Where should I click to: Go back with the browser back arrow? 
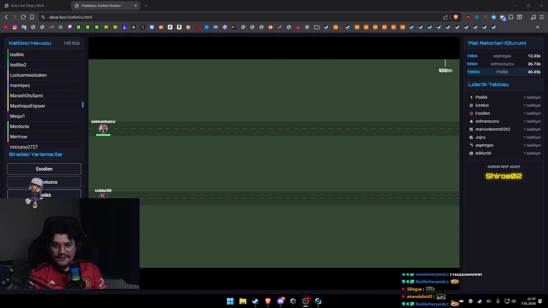click(6, 17)
